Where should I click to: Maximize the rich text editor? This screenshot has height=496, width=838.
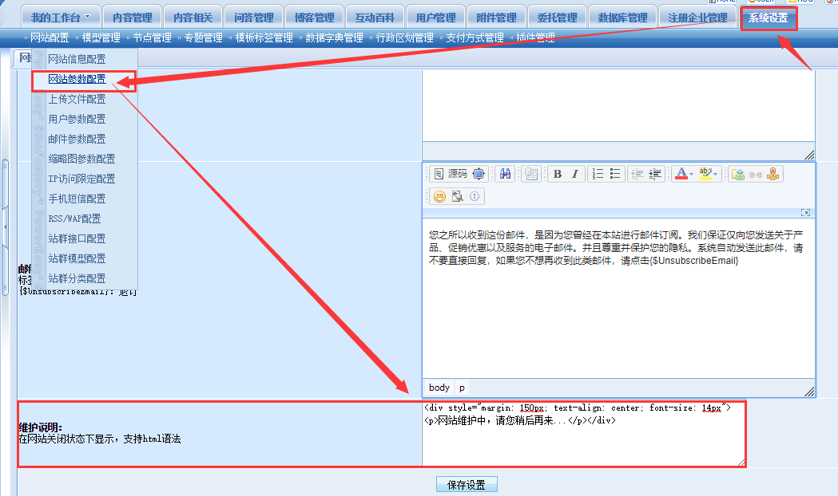coord(479,174)
